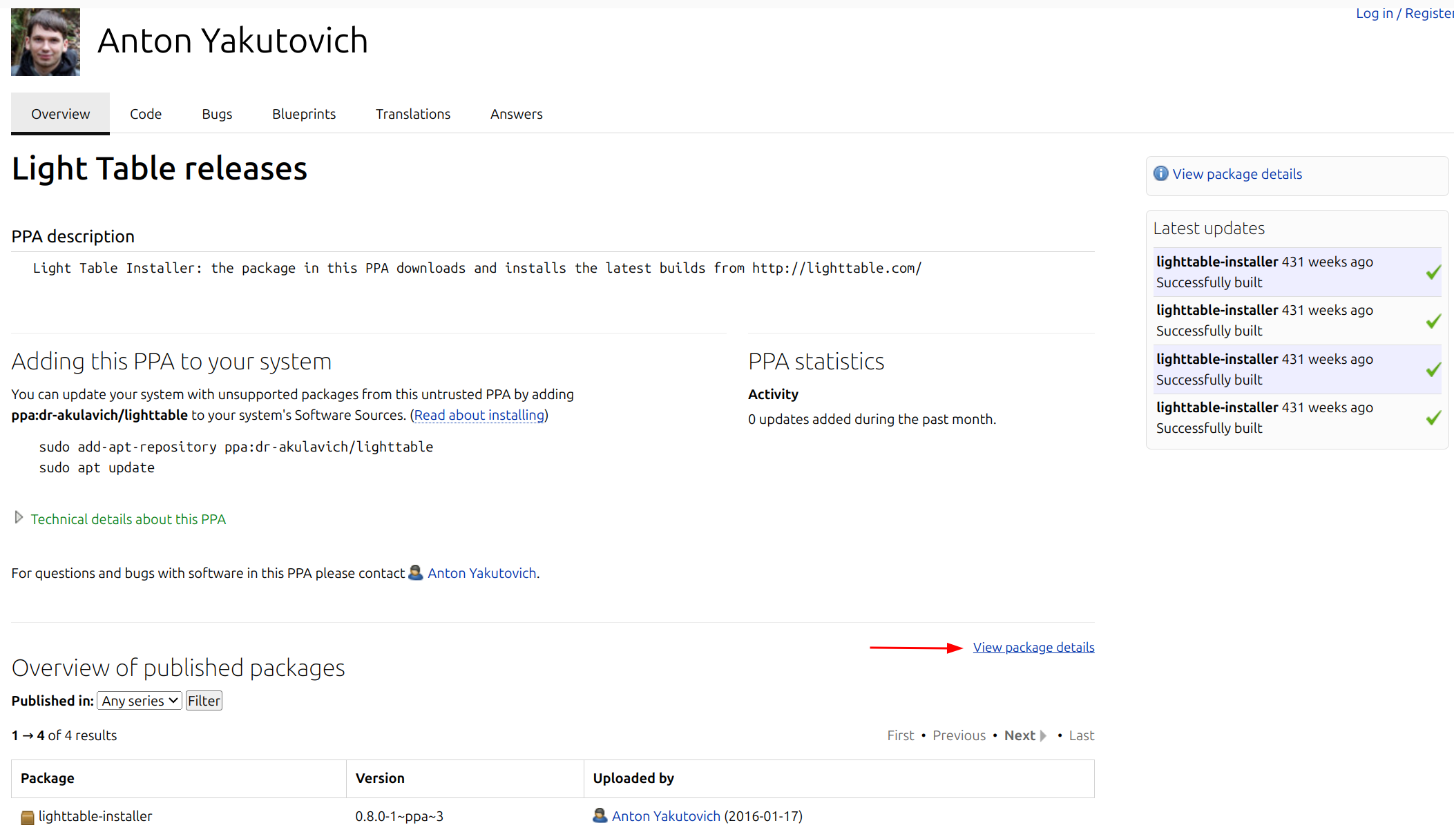Click the third lighttable-installer success checkmark
Image resolution: width=1454 pixels, height=832 pixels.
(1433, 369)
